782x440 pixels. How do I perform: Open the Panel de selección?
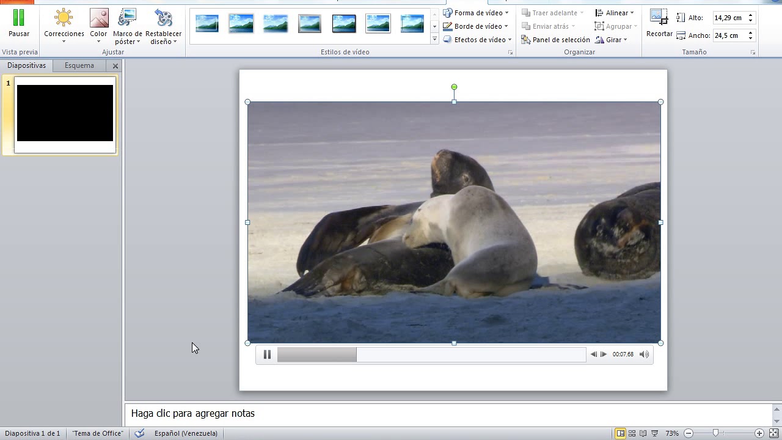tap(556, 40)
